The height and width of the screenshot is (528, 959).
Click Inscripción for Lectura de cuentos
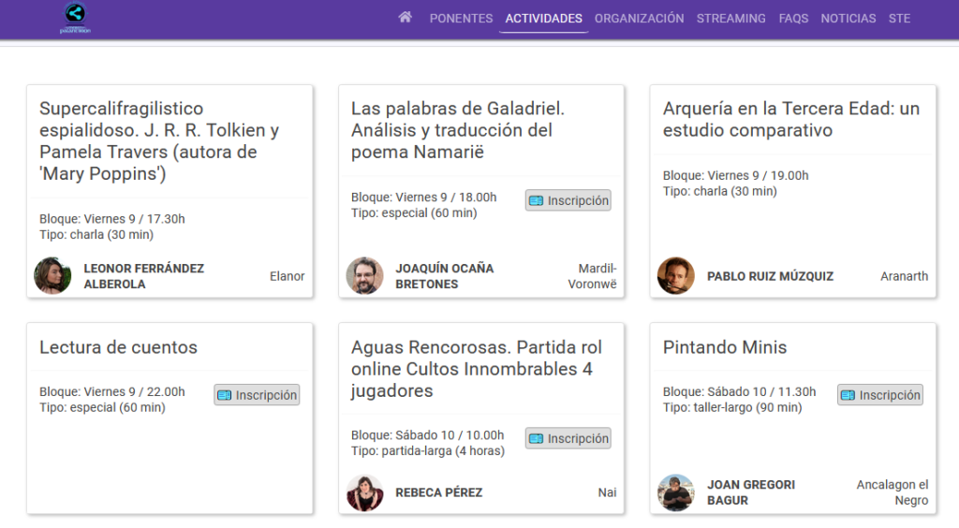click(x=257, y=395)
